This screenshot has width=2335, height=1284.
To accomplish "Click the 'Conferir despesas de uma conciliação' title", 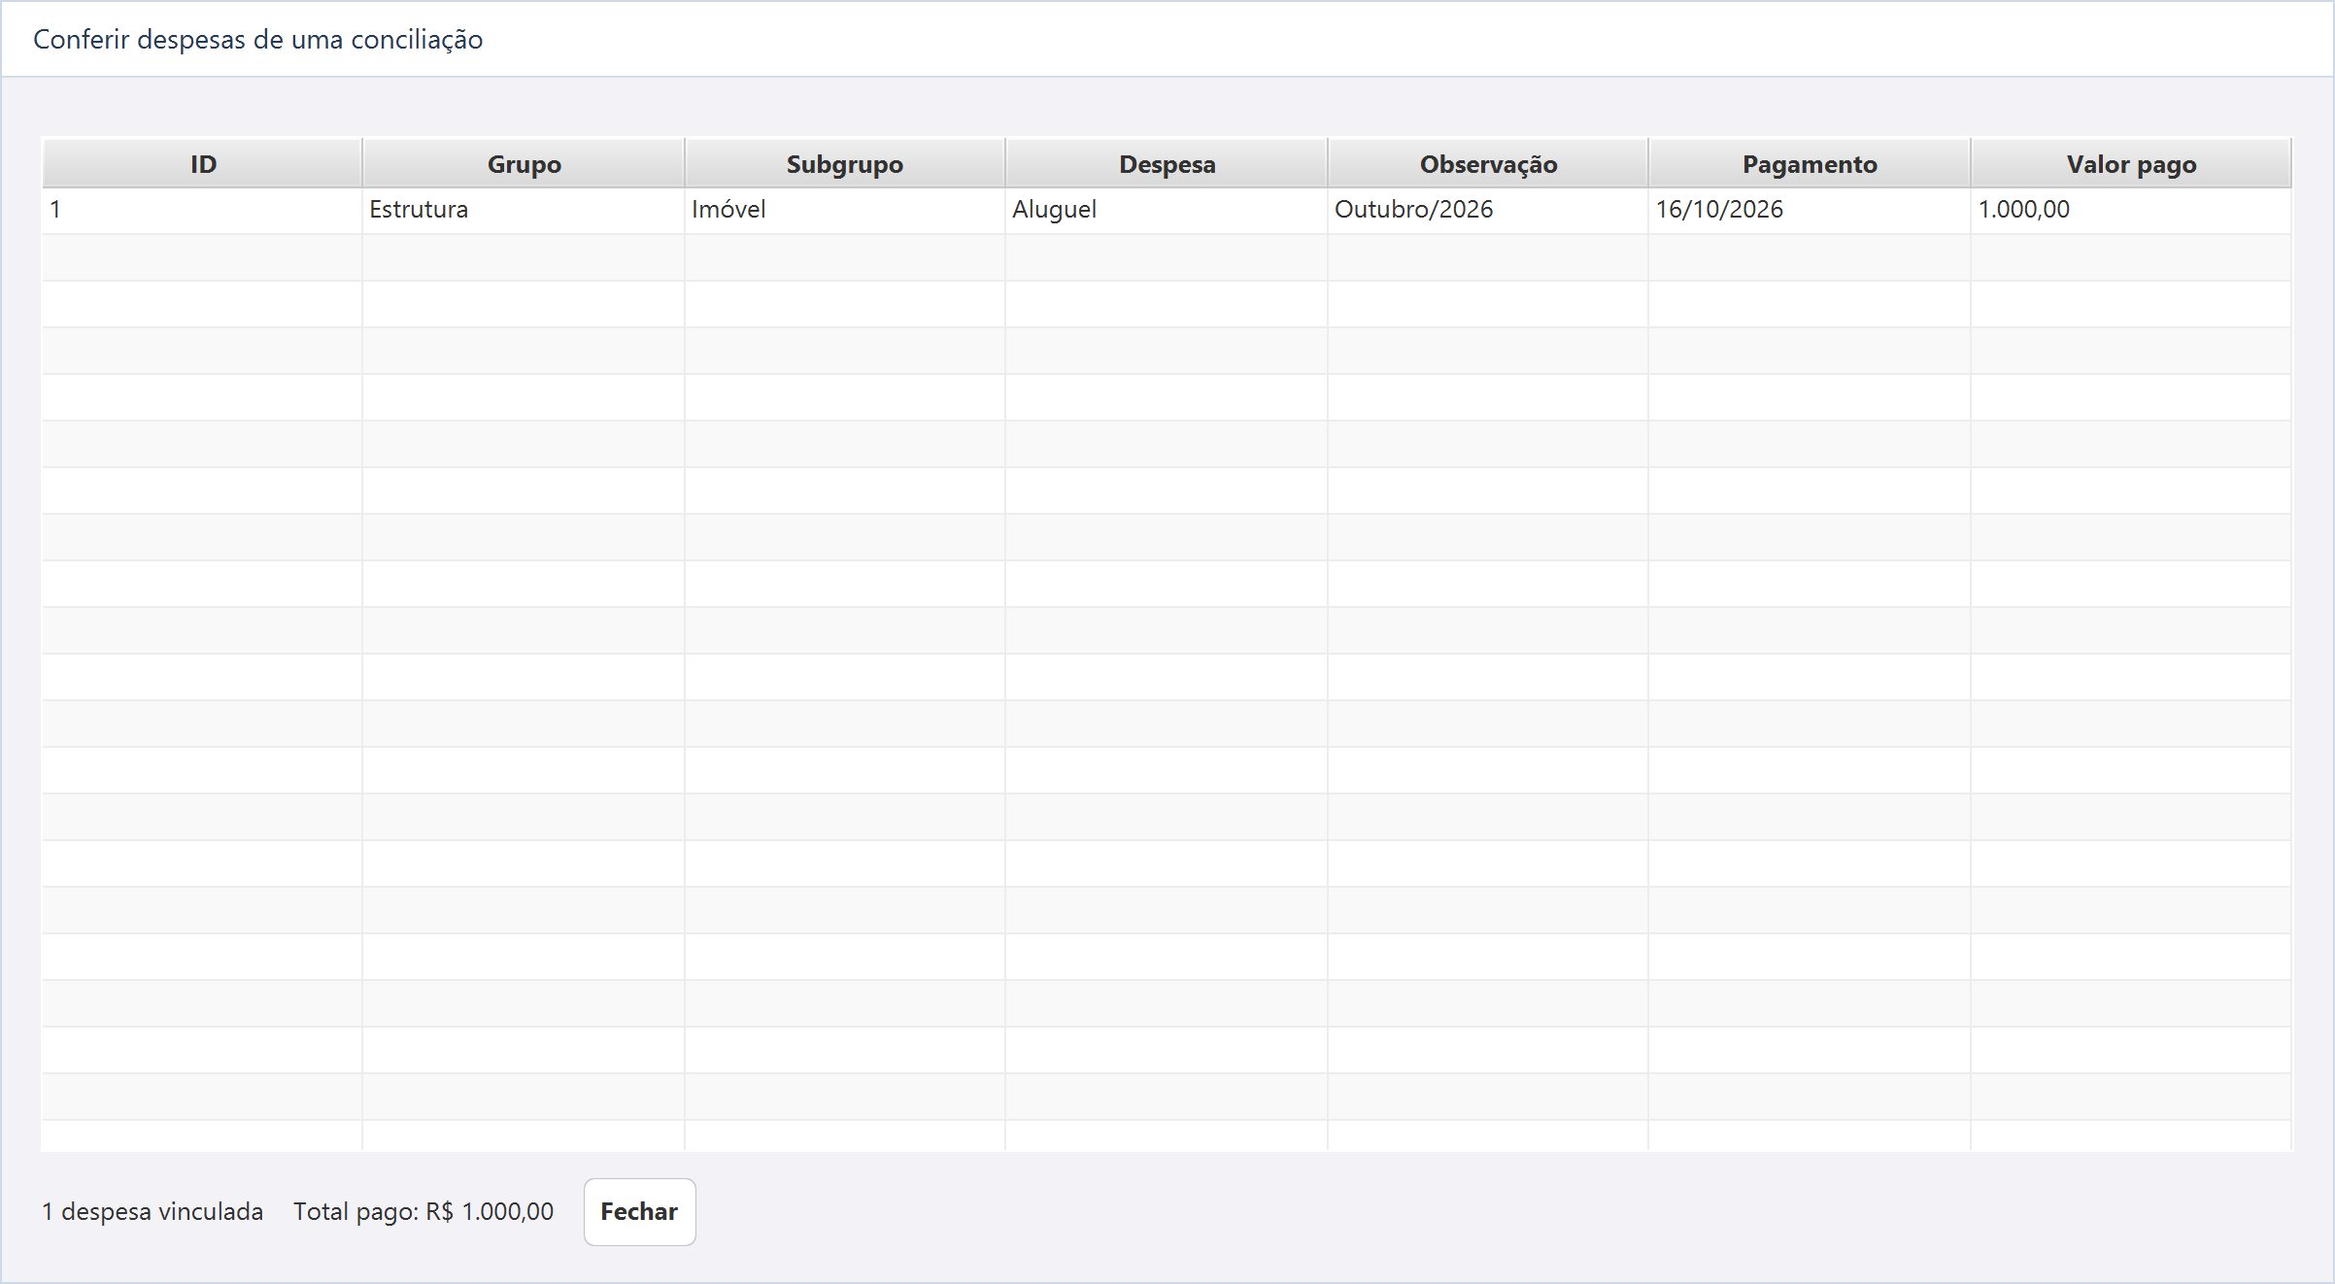I will (258, 40).
